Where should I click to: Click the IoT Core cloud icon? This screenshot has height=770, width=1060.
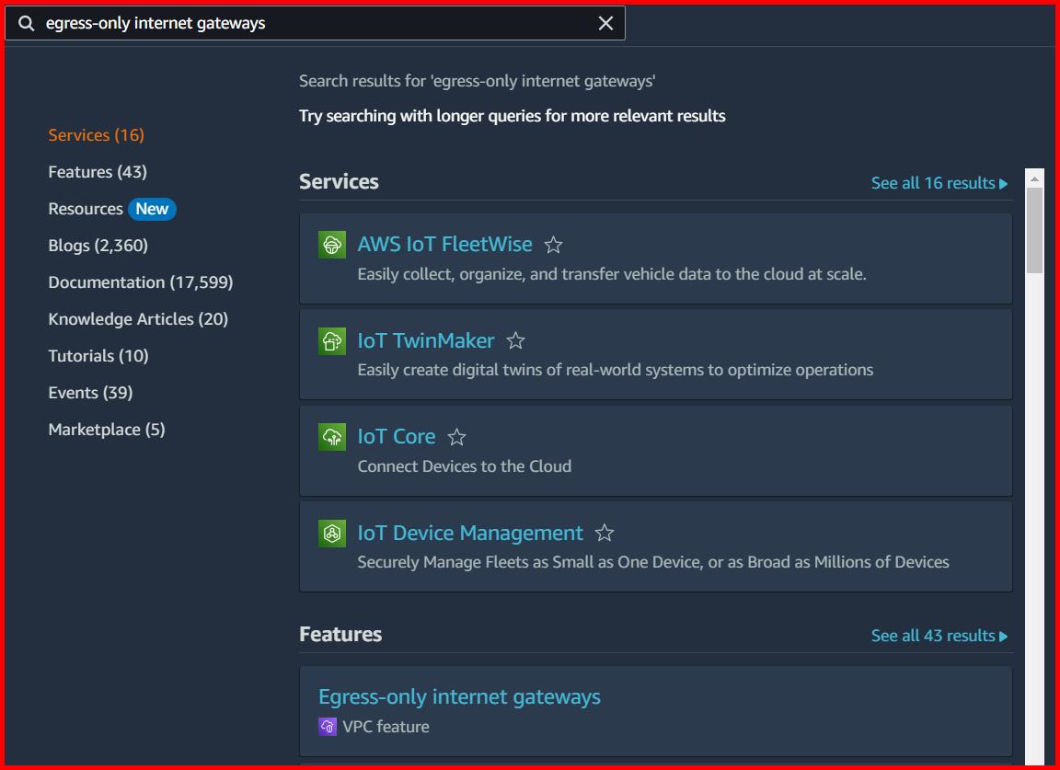(331, 437)
